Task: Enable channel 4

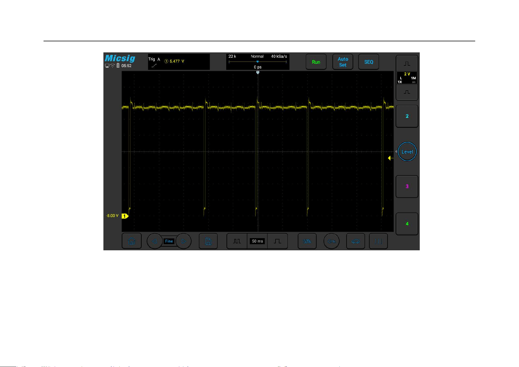Action: 407,224
